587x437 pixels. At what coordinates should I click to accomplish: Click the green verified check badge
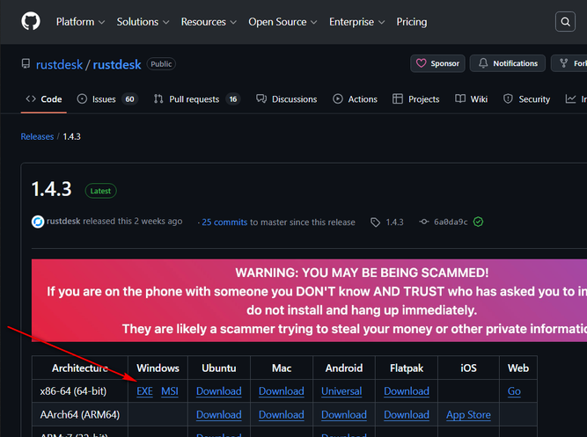pyautogui.click(x=478, y=222)
